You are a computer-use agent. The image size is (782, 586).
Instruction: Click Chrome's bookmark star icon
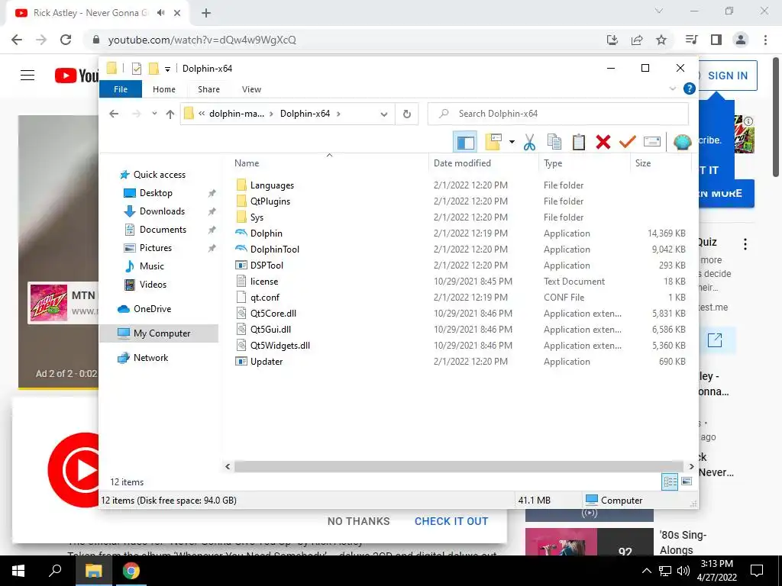661,40
